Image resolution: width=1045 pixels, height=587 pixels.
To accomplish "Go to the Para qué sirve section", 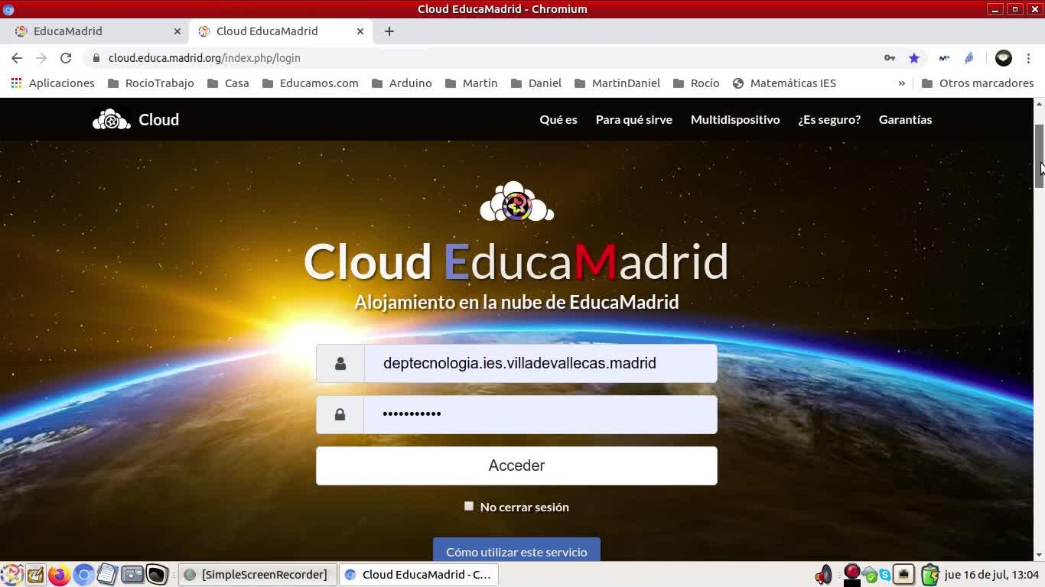I will point(634,120).
